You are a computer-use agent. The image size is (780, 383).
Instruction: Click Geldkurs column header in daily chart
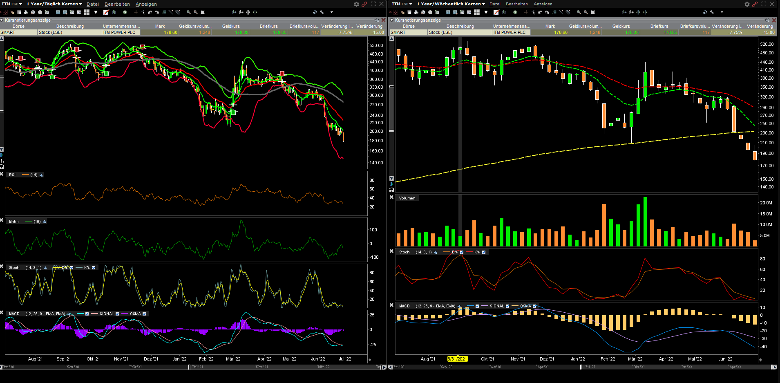[231, 26]
